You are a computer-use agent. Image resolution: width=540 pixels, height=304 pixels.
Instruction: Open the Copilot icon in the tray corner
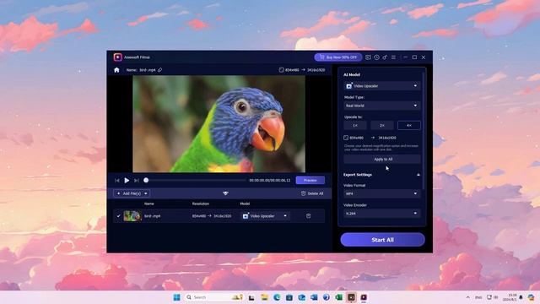point(531,297)
